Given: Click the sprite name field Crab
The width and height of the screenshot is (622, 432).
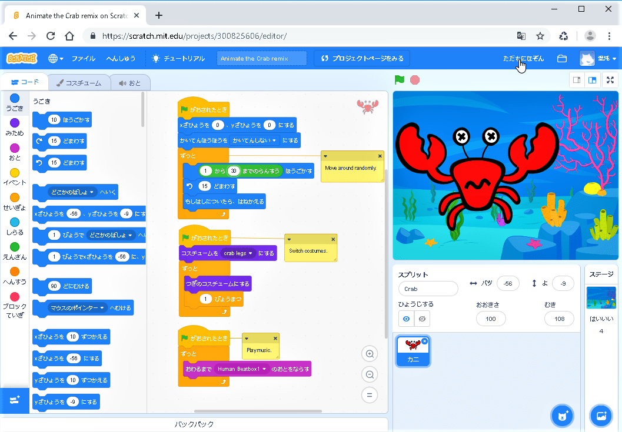Looking at the screenshot, I should point(428,289).
